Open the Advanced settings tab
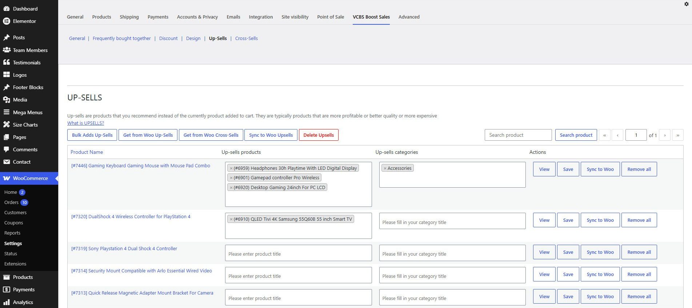 click(x=409, y=17)
